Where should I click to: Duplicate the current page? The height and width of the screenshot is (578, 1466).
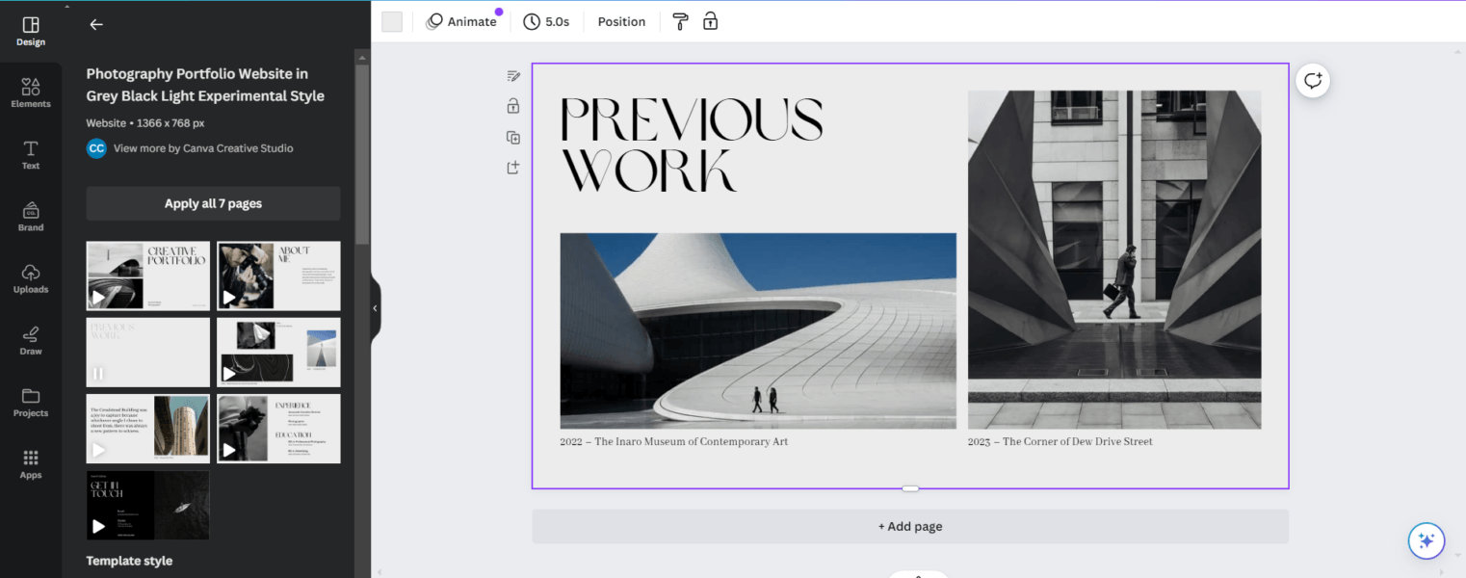click(x=513, y=137)
